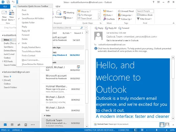Viewport: 176px width, 132px height.
Task: Click the Undo icon in Quick Access Toolbar
Action: click(13, 2)
